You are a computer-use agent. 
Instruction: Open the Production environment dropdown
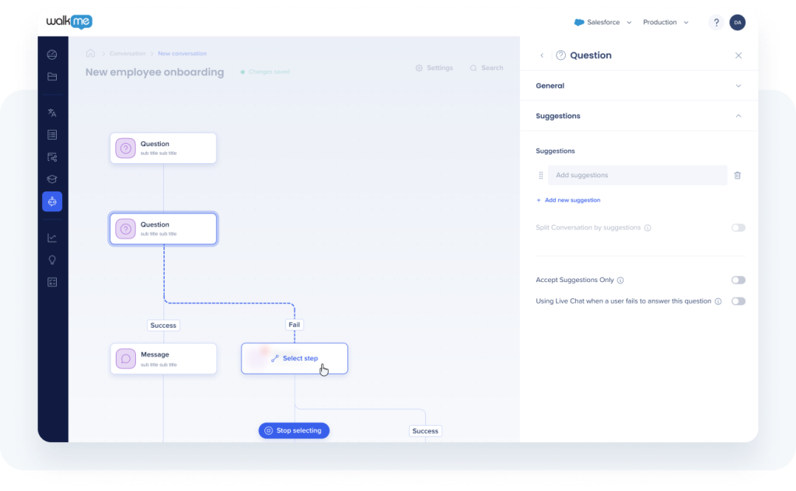click(x=665, y=23)
